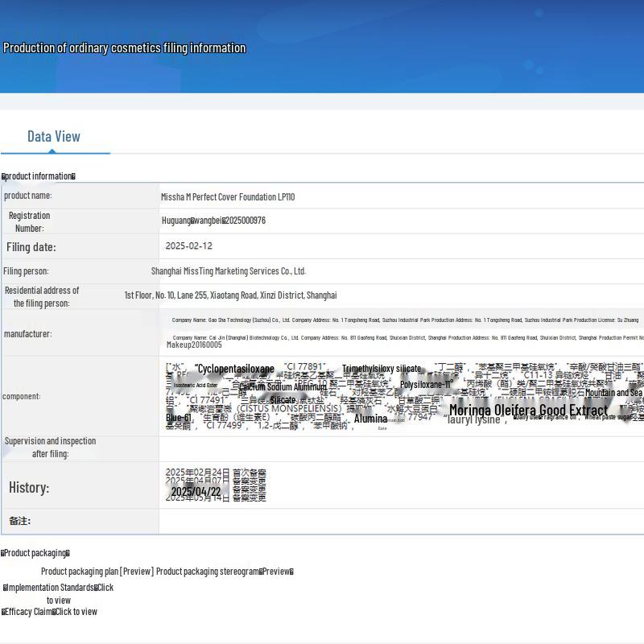Click the Moringa Oleifera extract component entry
Screen dimensions: 644x644
(529, 410)
